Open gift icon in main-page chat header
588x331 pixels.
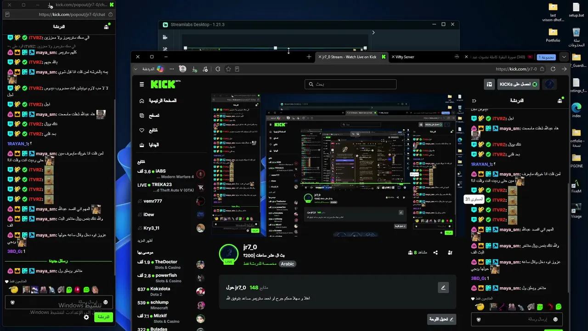tap(560, 100)
